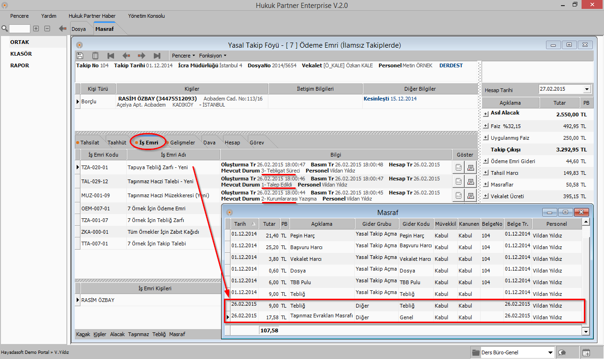Expand the Ödeme Emri Gideri row
The width and height of the screenshot is (604, 359).
point(486,161)
